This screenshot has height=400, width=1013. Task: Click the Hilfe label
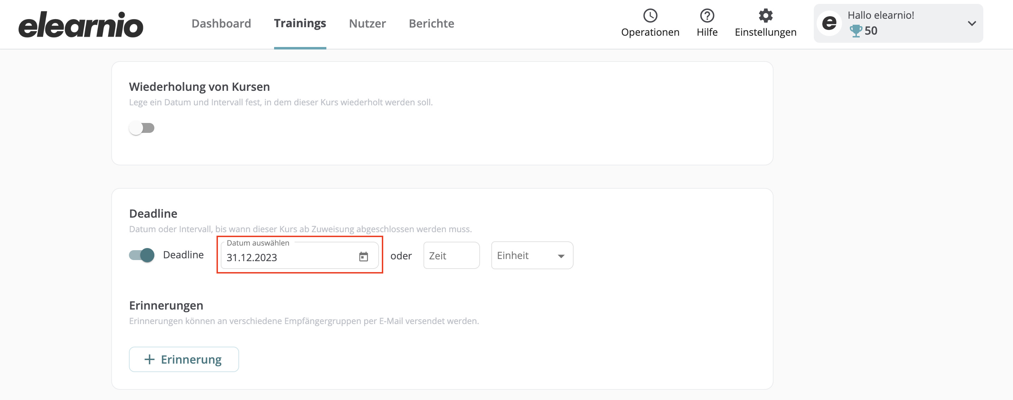[x=707, y=32]
